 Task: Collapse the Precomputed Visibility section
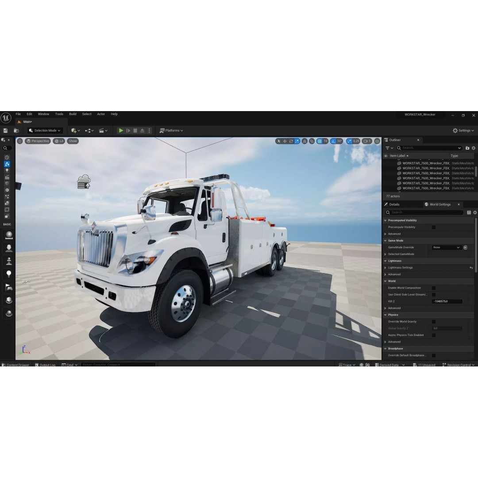385,220
